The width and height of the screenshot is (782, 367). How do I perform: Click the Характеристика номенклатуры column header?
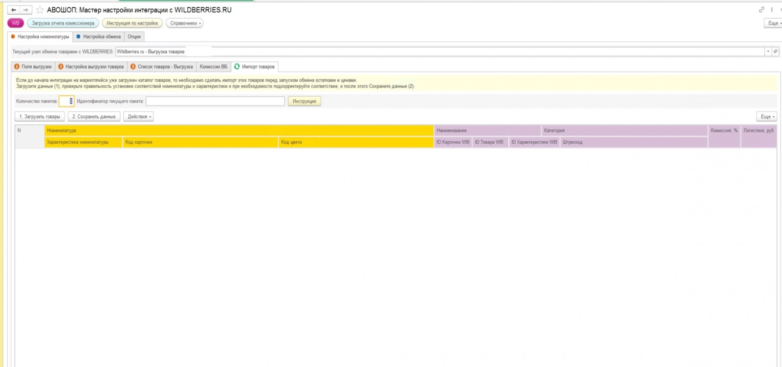(83, 142)
